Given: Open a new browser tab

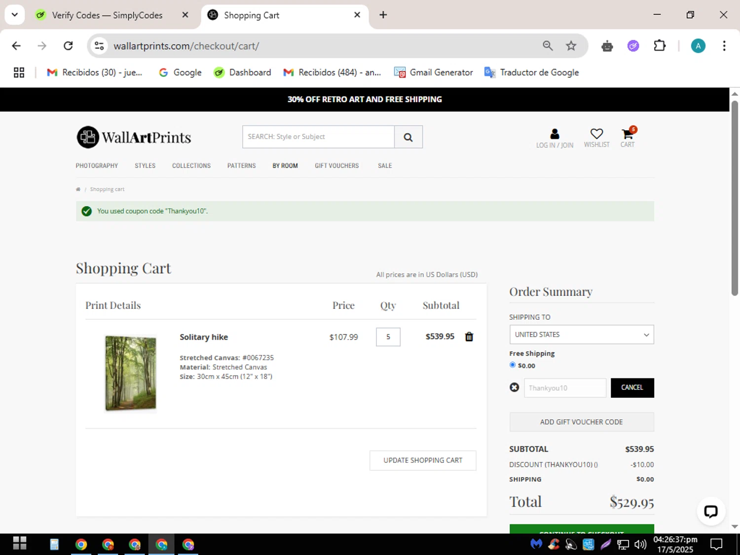Looking at the screenshot, I should 383,15.
